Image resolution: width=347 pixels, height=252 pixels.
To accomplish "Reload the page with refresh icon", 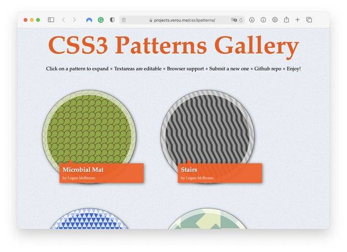I will 241,20.
